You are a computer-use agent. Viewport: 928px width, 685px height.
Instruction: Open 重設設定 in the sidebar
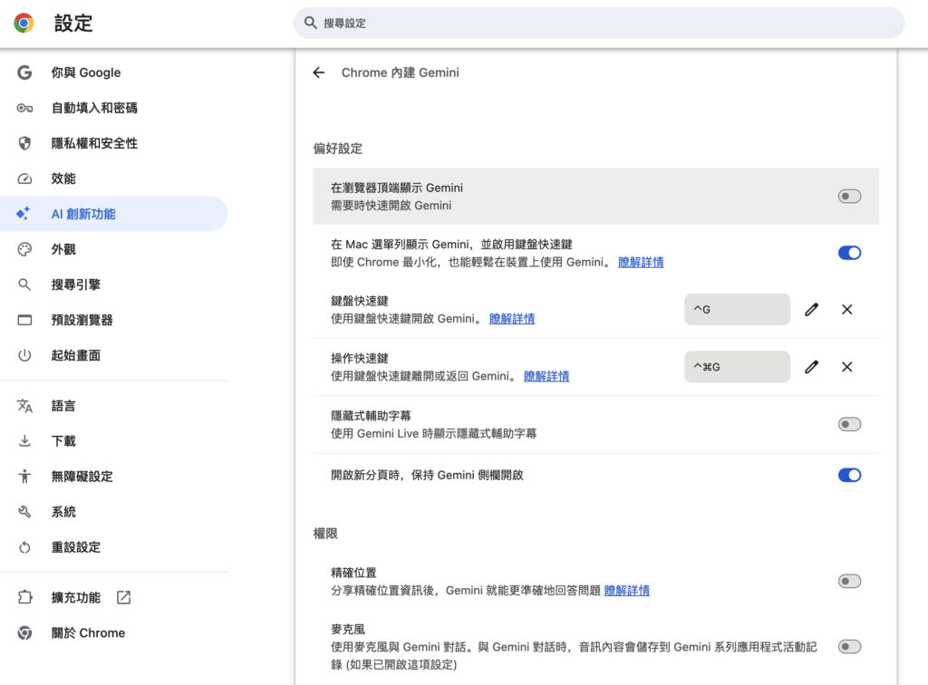113,547
